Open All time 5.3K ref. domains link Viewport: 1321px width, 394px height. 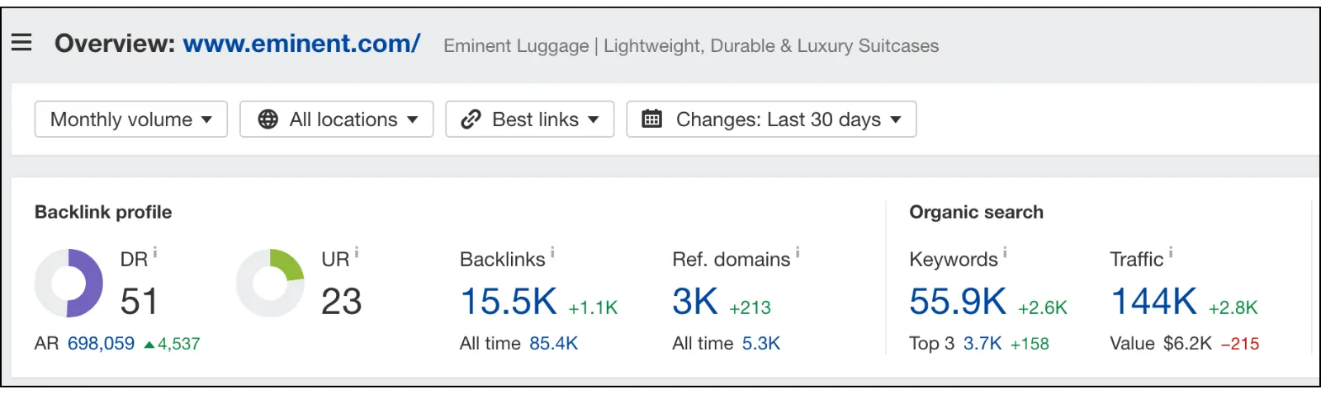761,344
